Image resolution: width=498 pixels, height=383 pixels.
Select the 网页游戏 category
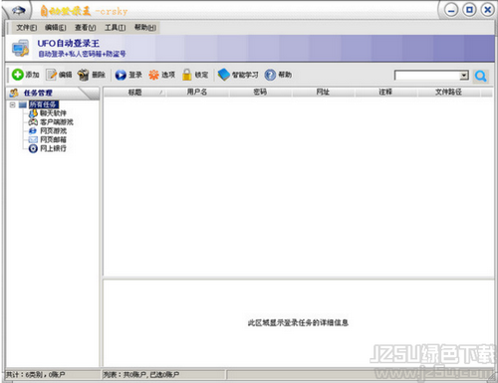[x=53, y=131]
